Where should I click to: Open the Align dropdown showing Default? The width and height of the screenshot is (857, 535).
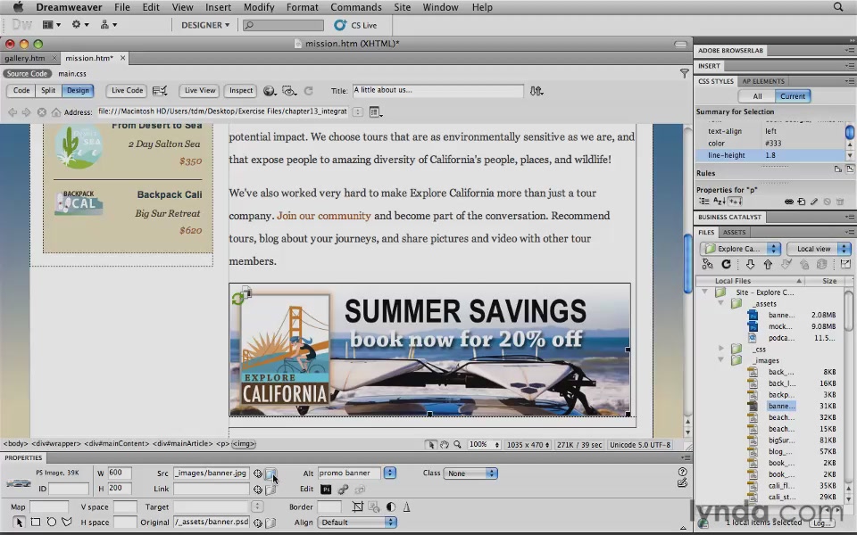click(x=356, y=523)
